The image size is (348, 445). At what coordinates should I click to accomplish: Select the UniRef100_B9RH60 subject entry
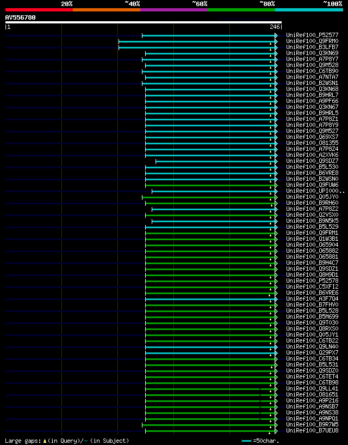(x=312, y=203)
